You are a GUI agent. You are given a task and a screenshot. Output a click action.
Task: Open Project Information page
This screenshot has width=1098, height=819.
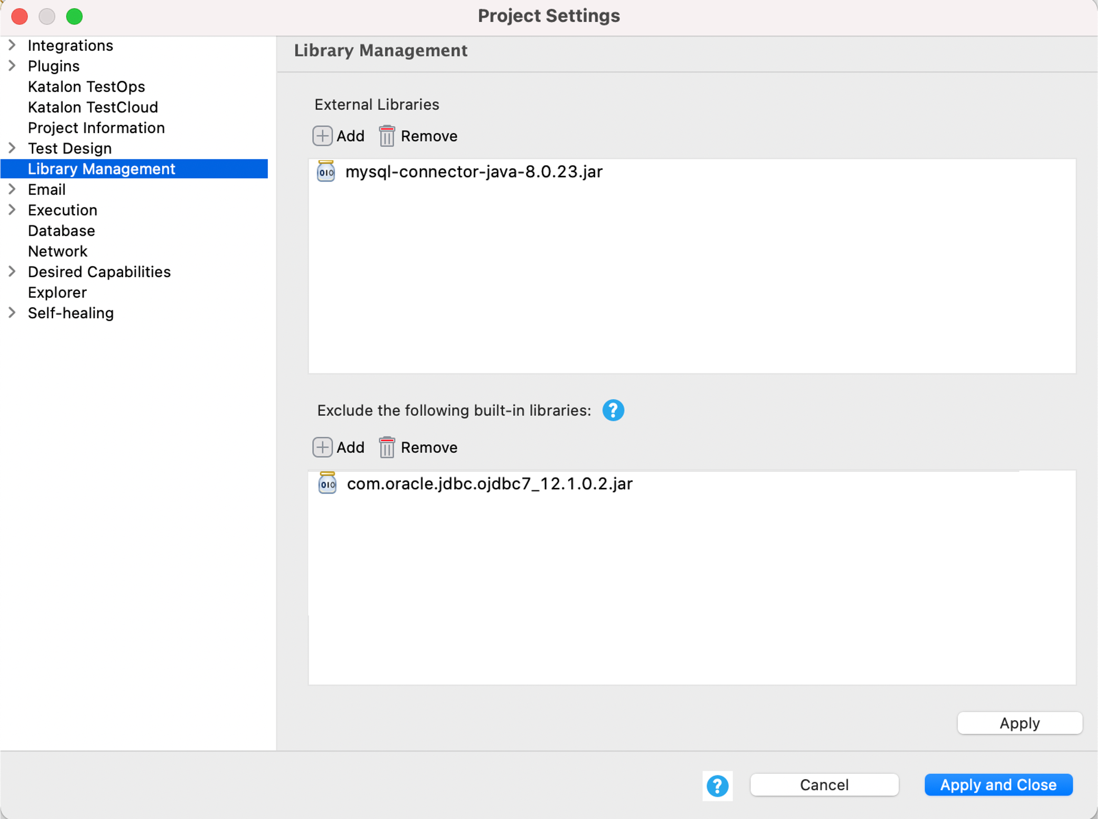point(96,128)
